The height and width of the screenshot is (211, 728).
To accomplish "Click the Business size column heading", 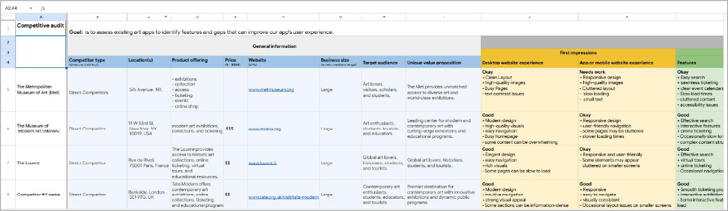I will [340, 61].
